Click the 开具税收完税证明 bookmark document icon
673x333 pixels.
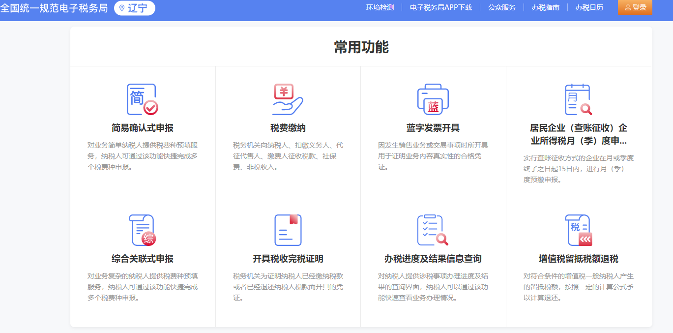point(287,229)
